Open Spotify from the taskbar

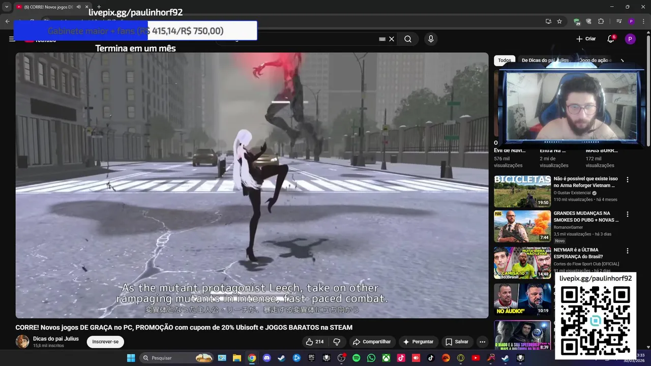click(356, 358)
